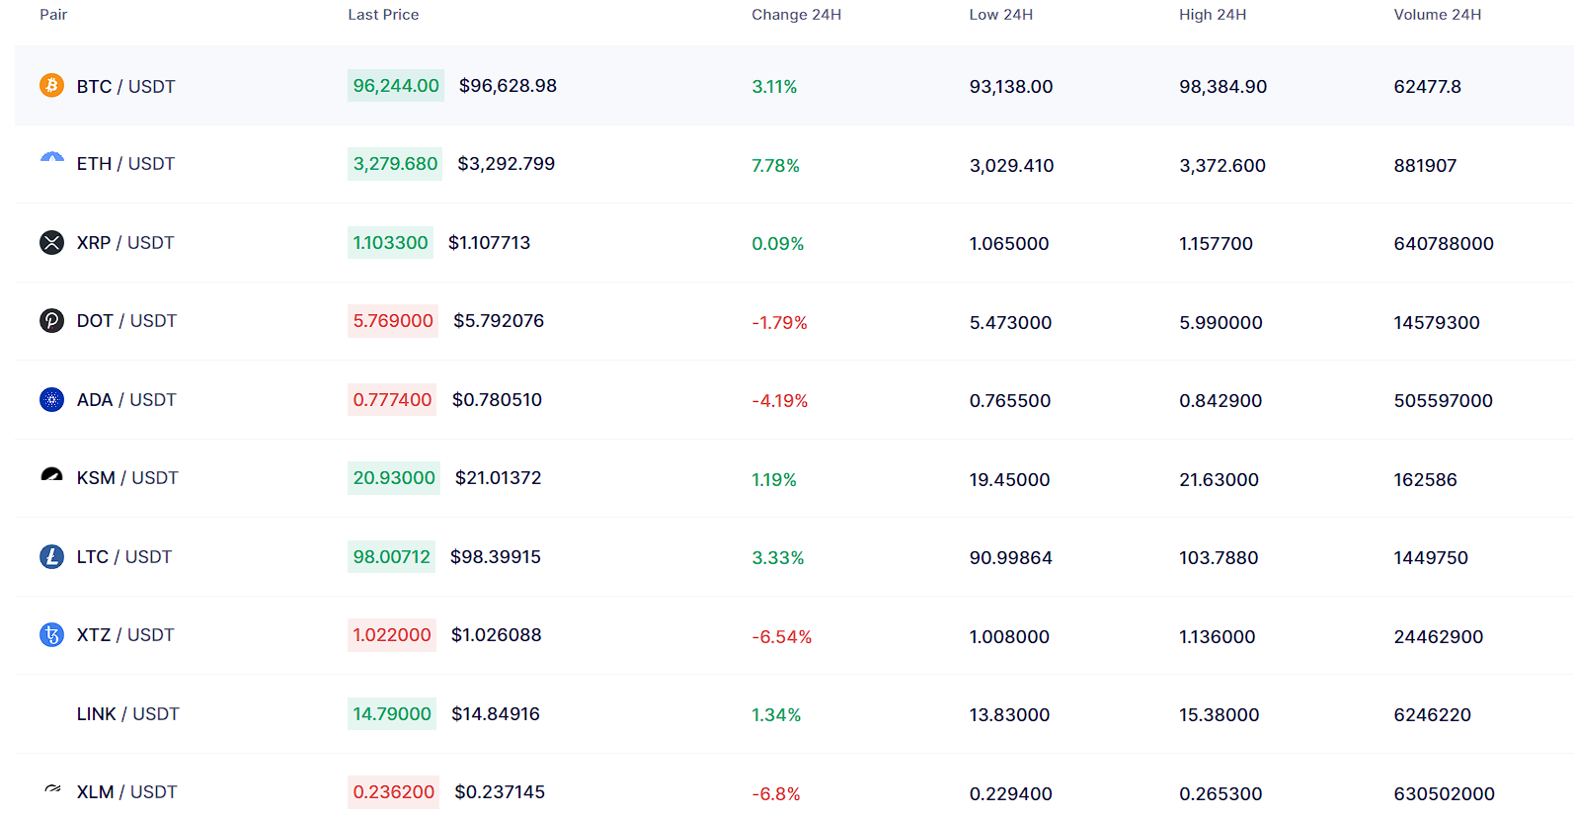Click the ETH last price 3,279.680

point(395,164)
